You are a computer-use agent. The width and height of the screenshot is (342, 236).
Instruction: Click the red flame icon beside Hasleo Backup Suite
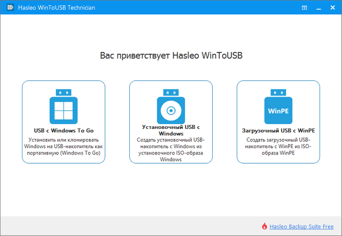click(x=265, y=226)
